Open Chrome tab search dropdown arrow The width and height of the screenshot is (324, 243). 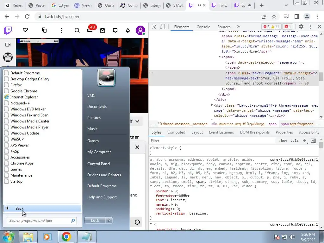[x=286, y=5]
